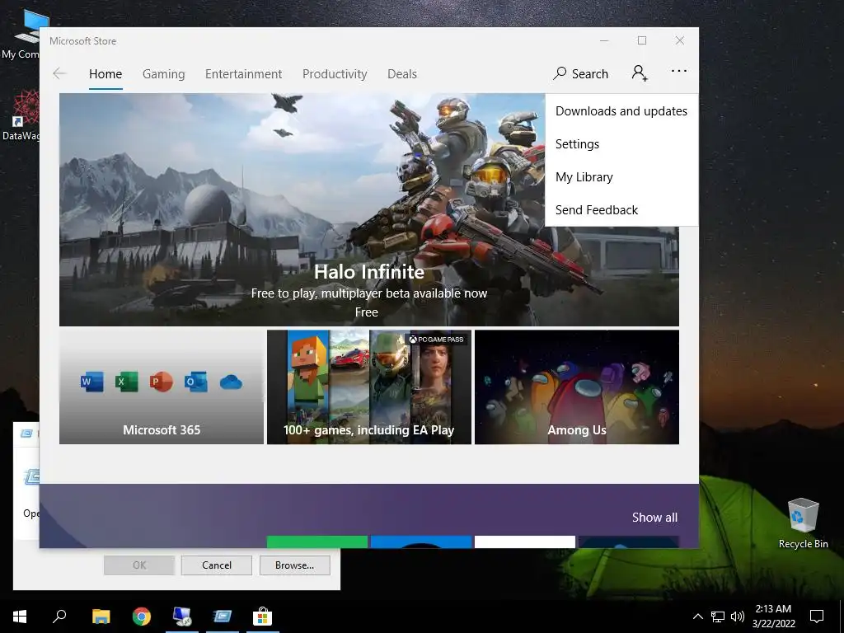Open the Deals tab
Viewport: 844px width, 633px height.
[x=402, y=73]
